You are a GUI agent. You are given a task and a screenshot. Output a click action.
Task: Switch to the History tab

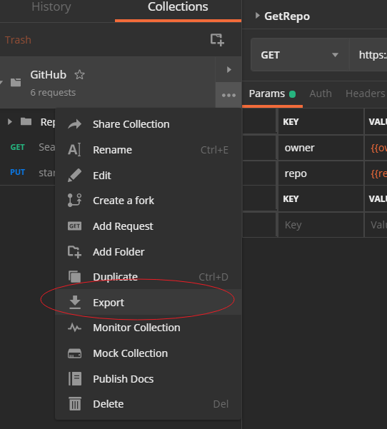click(x=51, y=7)
